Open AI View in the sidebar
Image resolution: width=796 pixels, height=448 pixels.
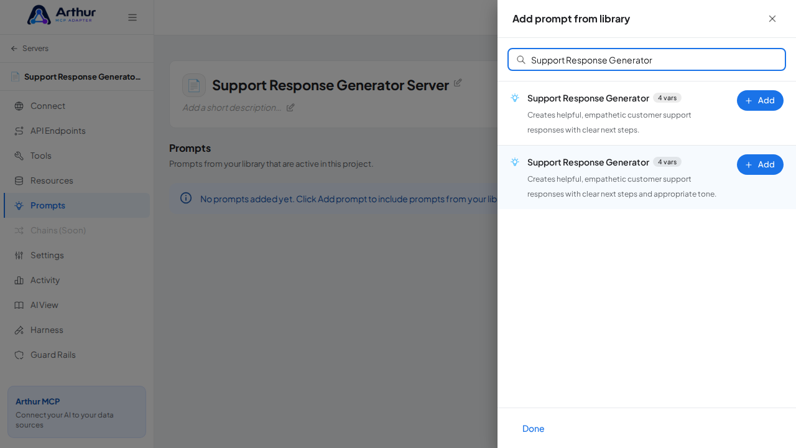[x=76, y=305]
